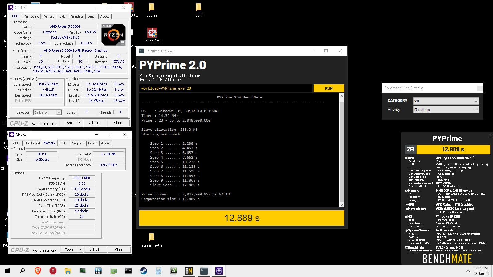Viewport: 493px width, 277px height.
Task: Switch to BenchMate via taskbar BM icon
Action: [189, 271]
